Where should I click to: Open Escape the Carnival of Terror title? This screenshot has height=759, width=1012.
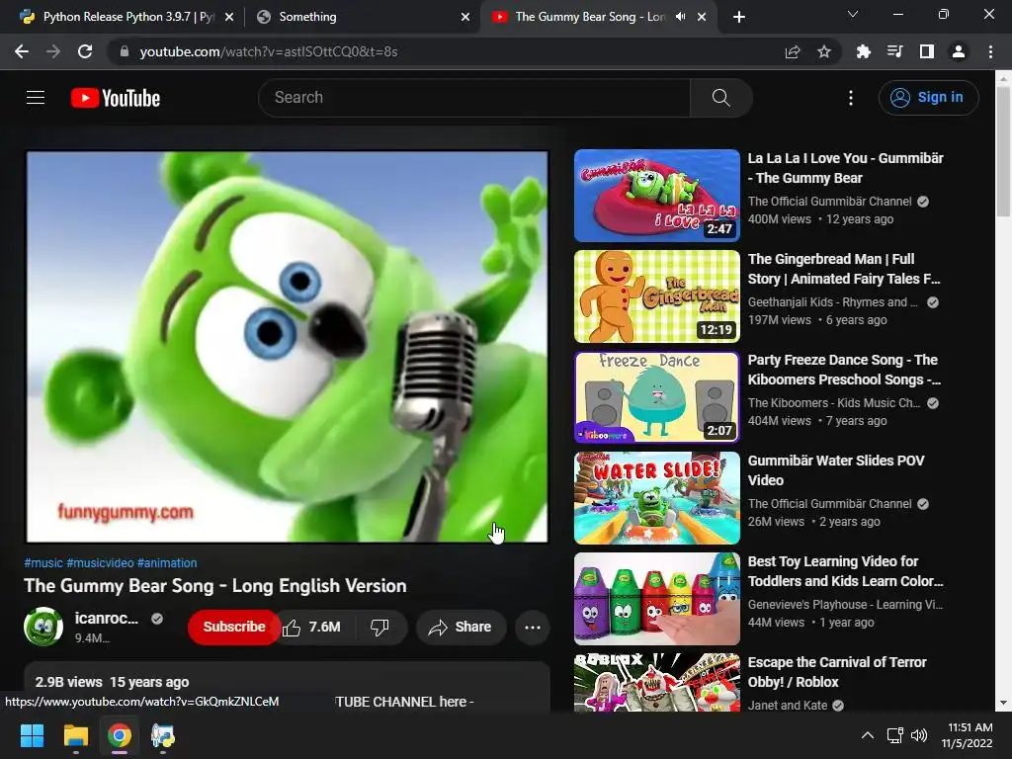pos(837,672)
